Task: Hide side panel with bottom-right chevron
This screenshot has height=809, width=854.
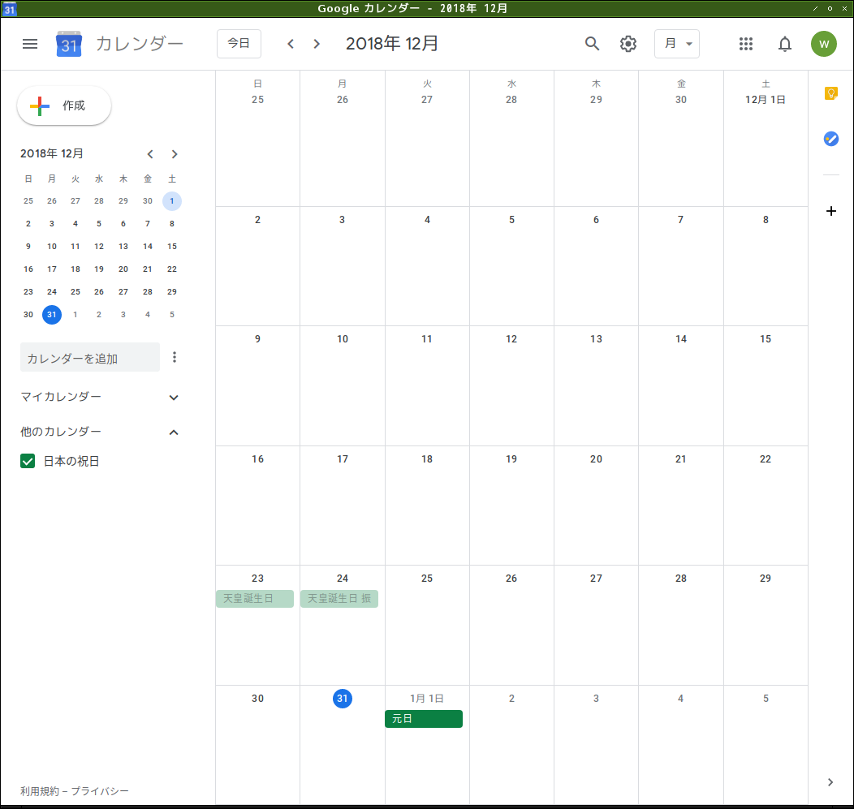Action: (x=830, y=782)
